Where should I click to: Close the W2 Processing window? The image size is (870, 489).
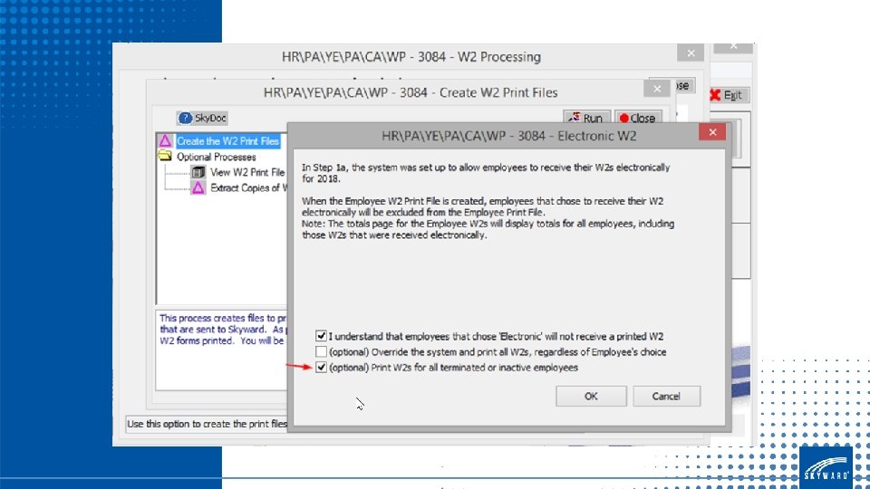click(691, 53)
